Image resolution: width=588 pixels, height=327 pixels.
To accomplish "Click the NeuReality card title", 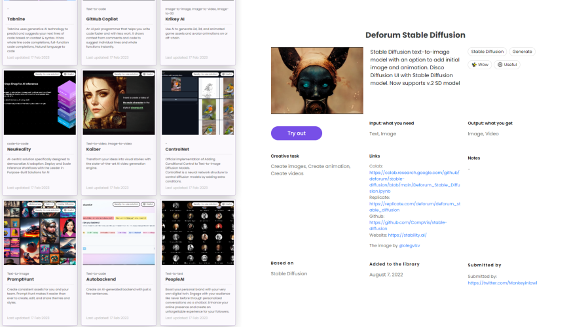I will pos(19,150).
